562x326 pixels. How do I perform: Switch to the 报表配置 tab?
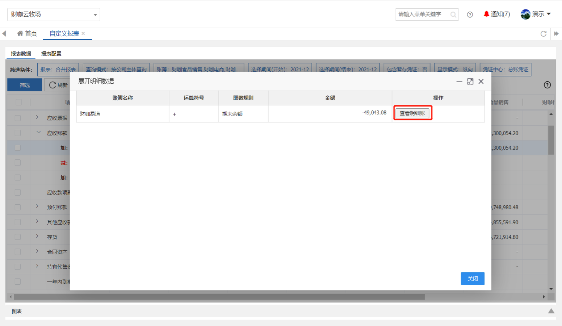51,54
